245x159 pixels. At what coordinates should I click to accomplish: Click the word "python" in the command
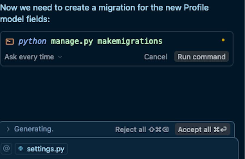[32, 41]
